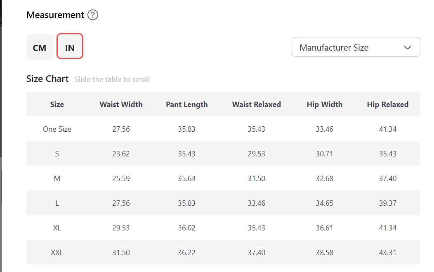Viewport: 434px width, 272px height.
Task: Select the IN unit toggle
Action: pyautogui.click(x=70, y=48)
